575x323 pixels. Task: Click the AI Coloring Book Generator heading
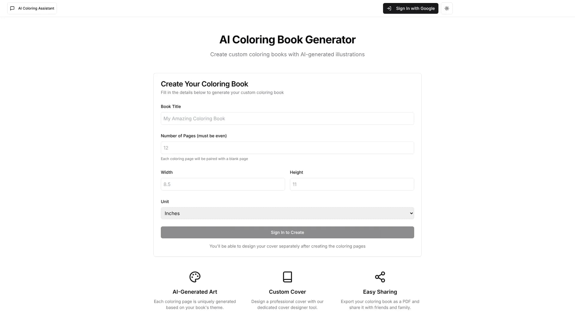[x=287, y=39]
